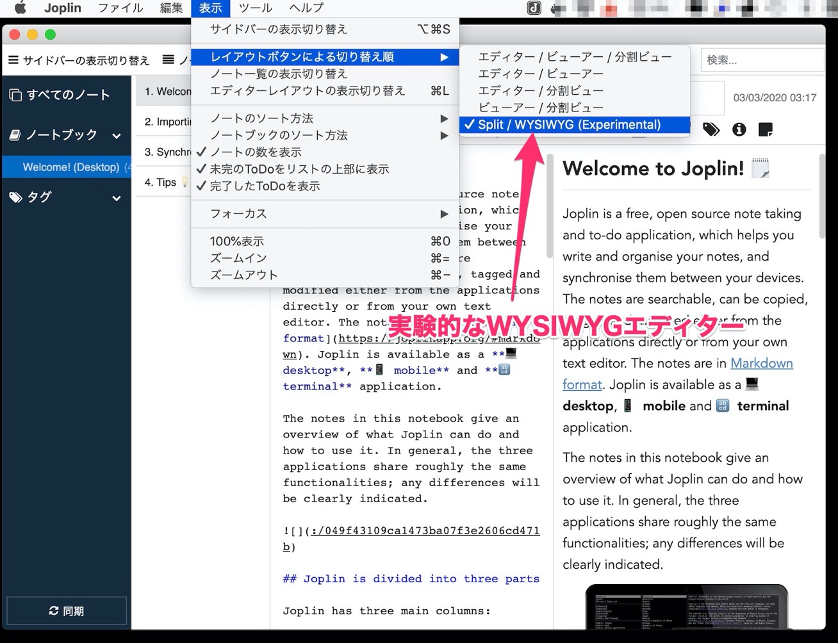The image size is (838, 643).
Task: Open the Markdown format link in the viewer
Action: point(762,363)
